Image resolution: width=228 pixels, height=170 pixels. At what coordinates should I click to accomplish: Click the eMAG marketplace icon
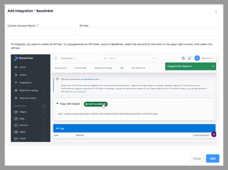16,132
